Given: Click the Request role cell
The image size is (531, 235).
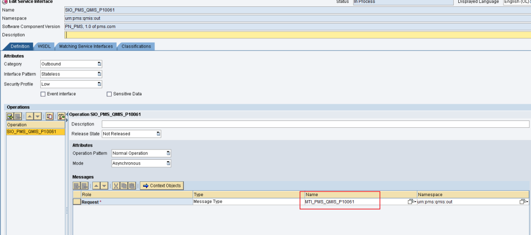Looking at the screenshot, I should pos(137,202).
